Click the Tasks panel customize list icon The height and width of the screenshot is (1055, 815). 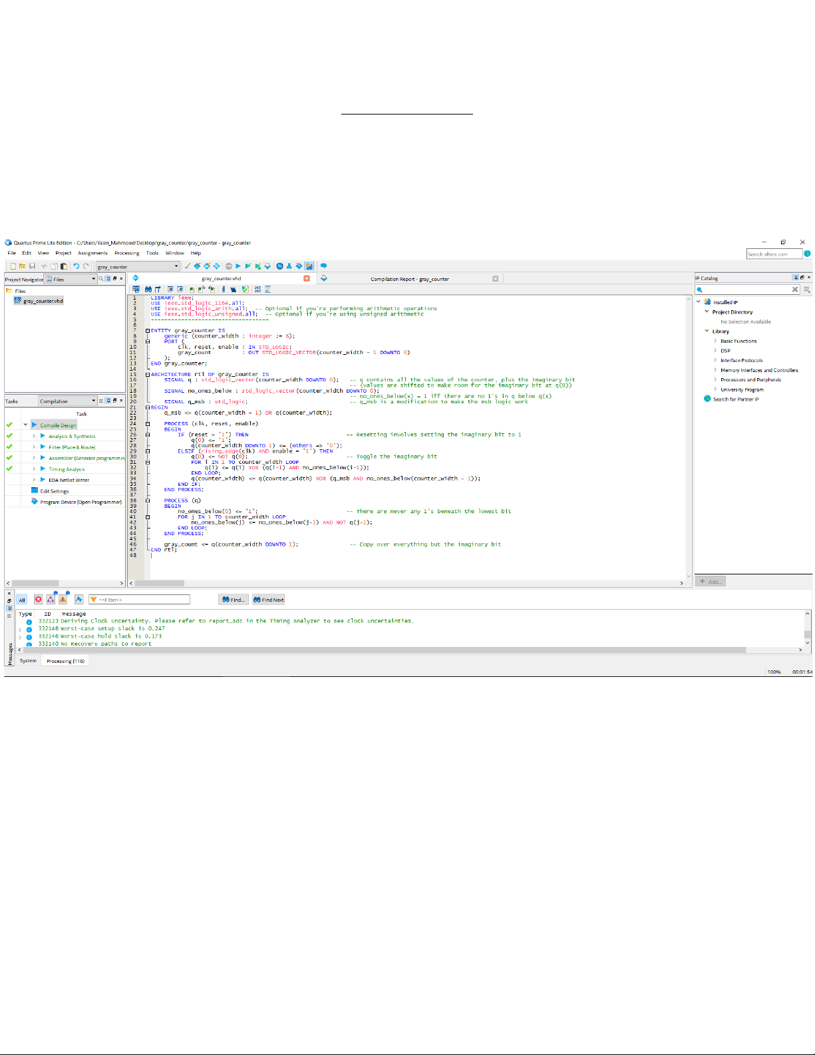click(100, 401)
